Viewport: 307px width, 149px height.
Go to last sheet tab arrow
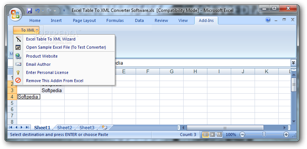27,127
